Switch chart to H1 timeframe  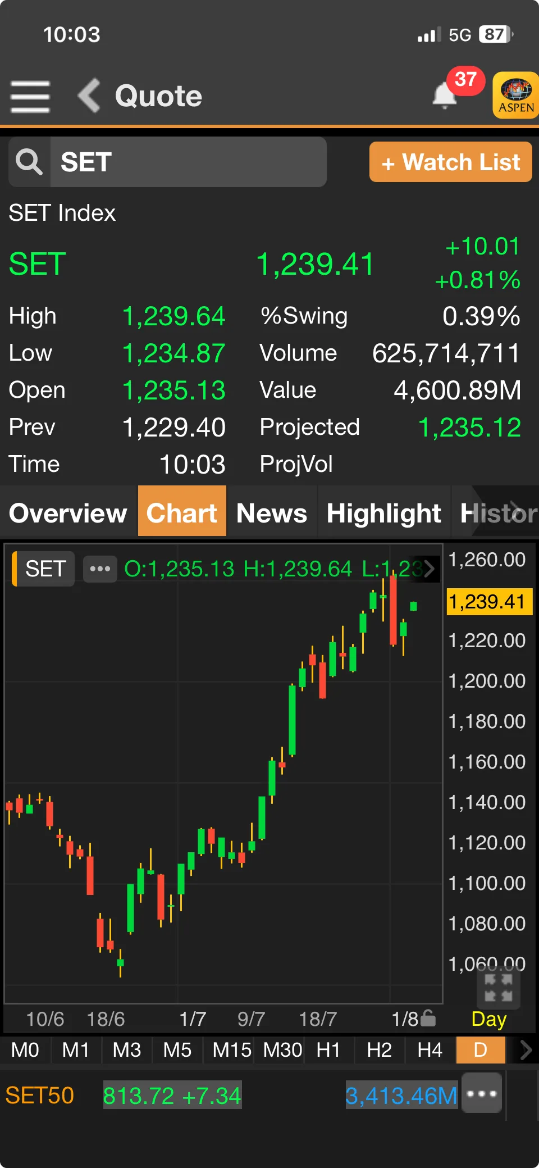click(328, 1049)
